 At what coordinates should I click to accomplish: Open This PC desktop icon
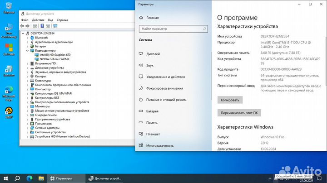pos(9,30)
